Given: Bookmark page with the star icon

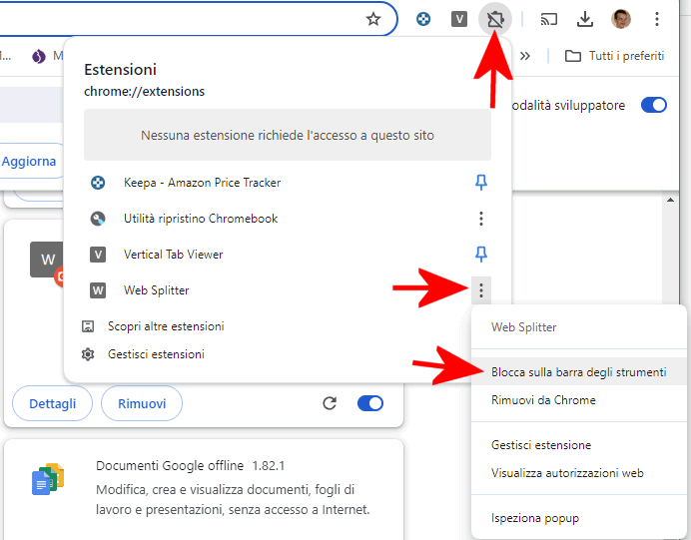Looking at the screenshot, I should click(373, 19).
